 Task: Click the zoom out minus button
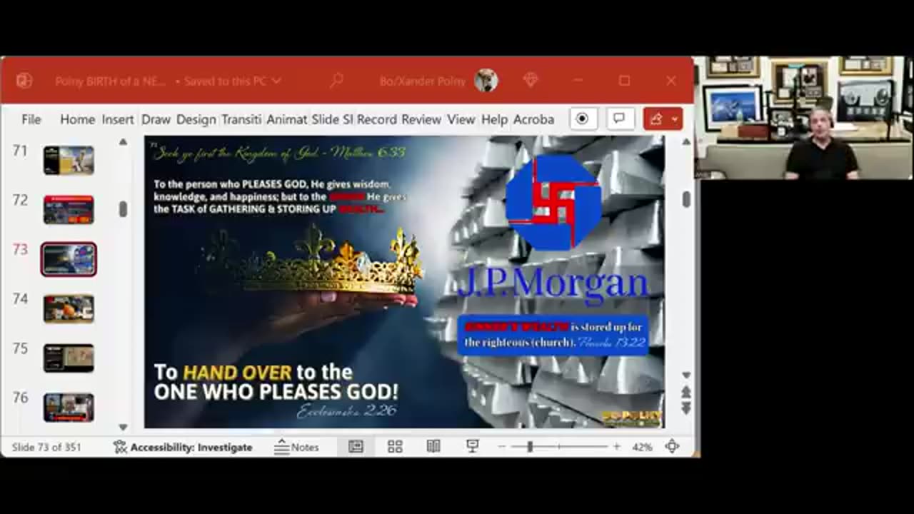(x=502, y=447)
